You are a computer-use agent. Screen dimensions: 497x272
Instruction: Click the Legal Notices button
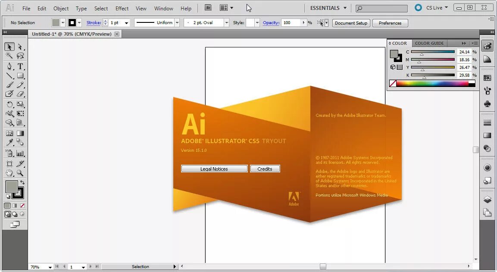coord(214,169)
